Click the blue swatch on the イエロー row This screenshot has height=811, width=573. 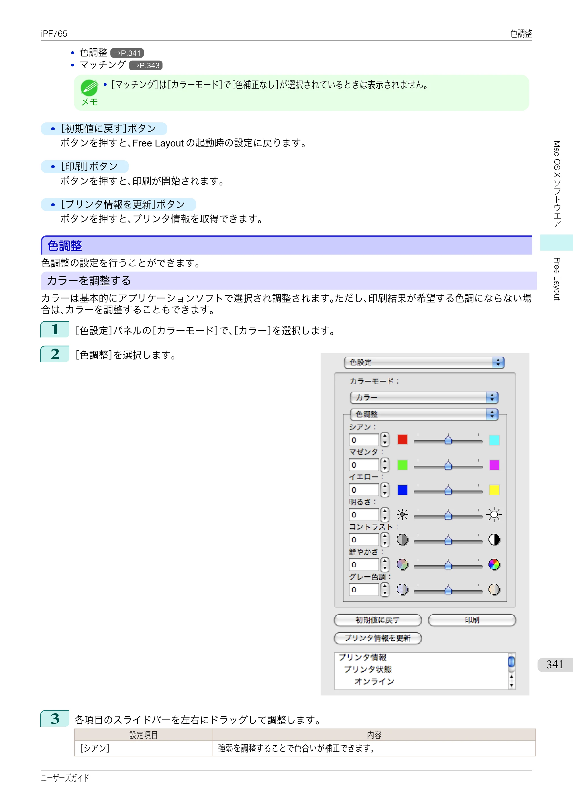coord(403,490)
